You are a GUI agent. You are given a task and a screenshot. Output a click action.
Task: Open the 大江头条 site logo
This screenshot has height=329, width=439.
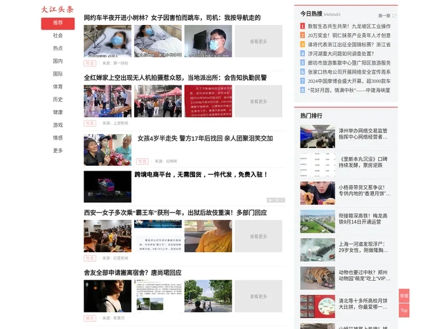pos(57,9)
